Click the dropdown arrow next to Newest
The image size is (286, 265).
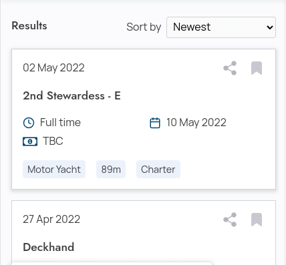click(x=270, y=27)
